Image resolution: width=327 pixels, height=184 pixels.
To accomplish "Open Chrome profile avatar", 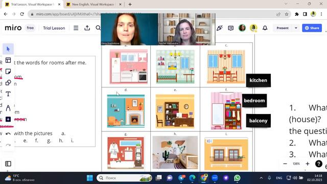I will point(313,14).
